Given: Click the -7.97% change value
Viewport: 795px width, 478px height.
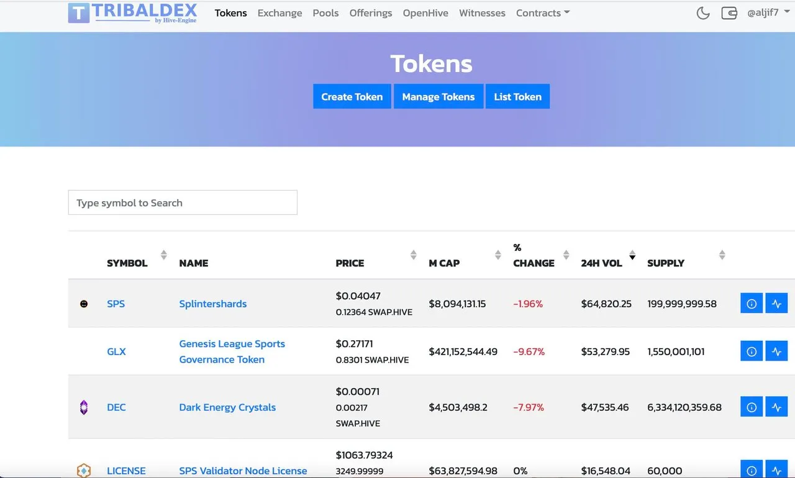Looking at the screenshot, I should coord(529,407).
